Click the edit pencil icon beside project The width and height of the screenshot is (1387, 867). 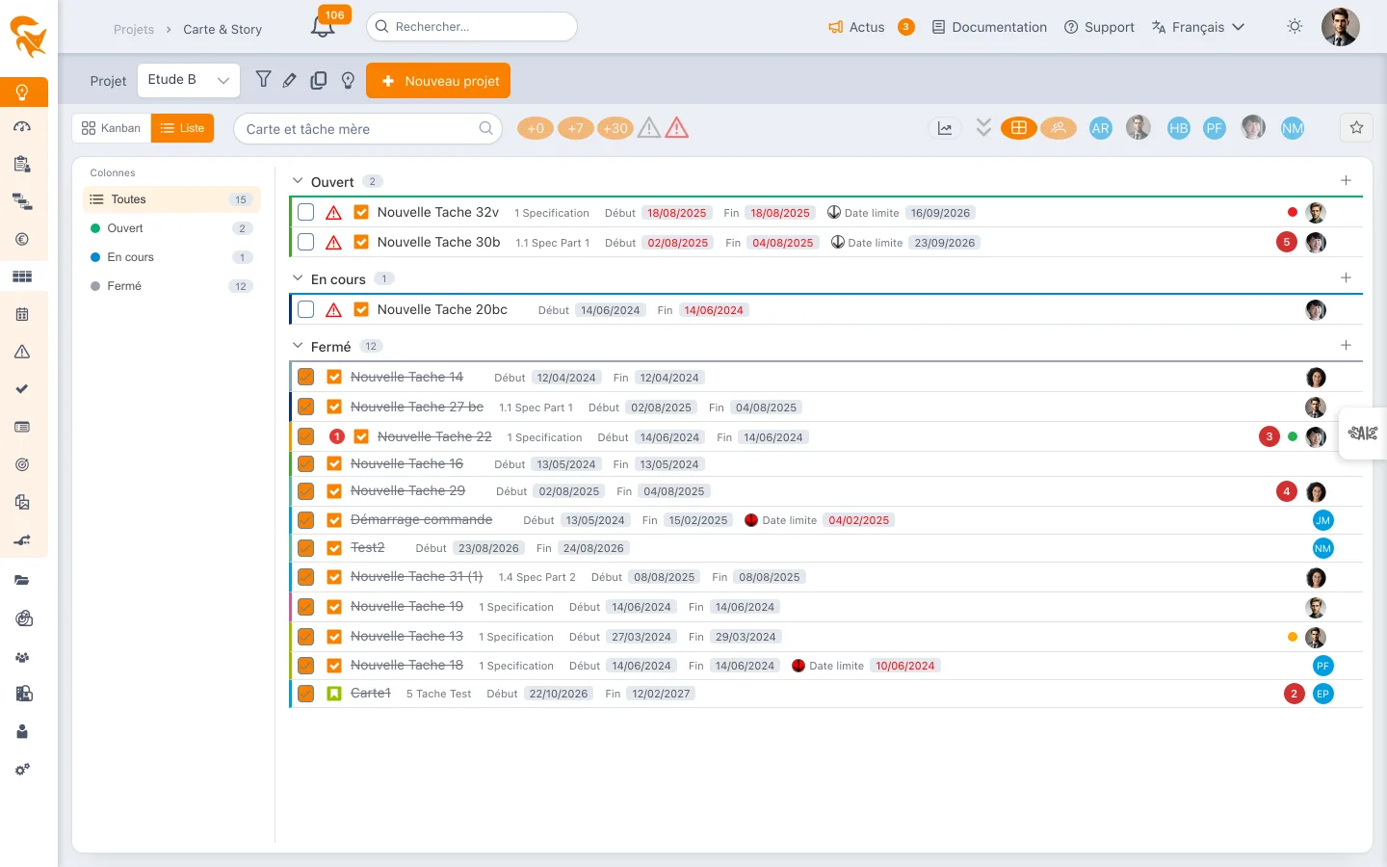[x=290, y=81]
